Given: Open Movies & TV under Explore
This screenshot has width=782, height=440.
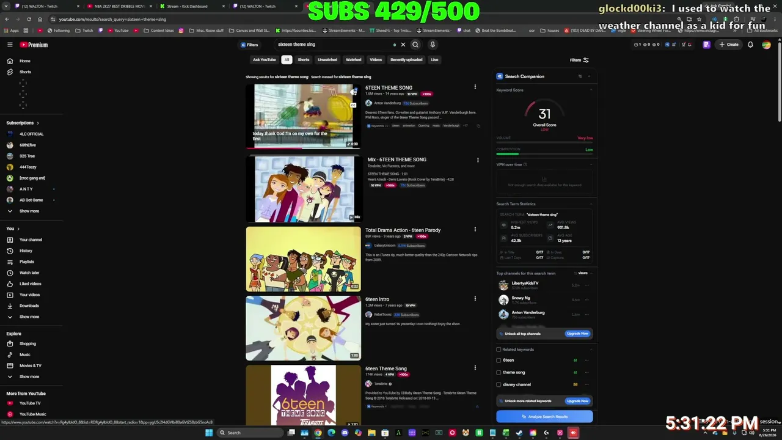Looking at the screenshot, I should (x=30, y=365).
